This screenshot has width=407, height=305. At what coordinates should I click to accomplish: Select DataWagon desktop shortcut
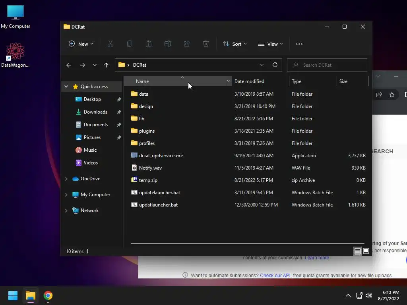coord(16,55)
